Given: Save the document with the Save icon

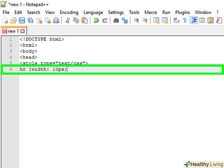Looking at the screenshot, I should (22, 20).
